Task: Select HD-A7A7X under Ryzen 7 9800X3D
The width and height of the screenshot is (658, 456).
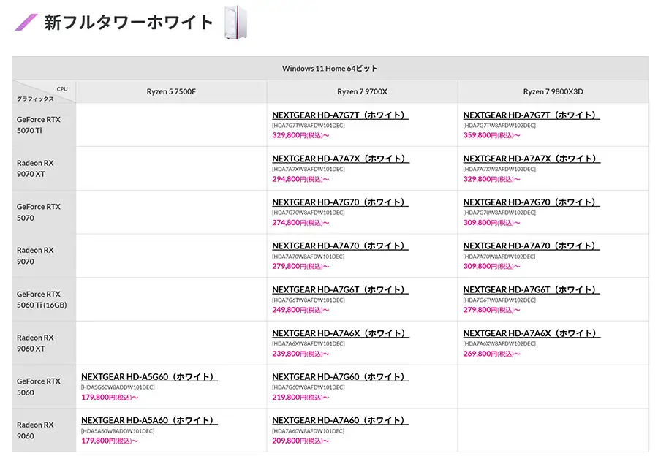Action: coord(531,159)
